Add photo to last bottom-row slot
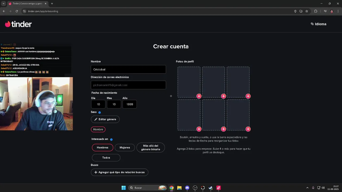The image size is (342, 192). coord(248,129)
